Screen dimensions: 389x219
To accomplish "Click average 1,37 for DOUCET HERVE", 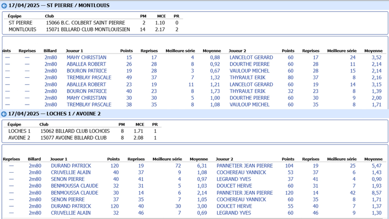I will coord(376,206).
